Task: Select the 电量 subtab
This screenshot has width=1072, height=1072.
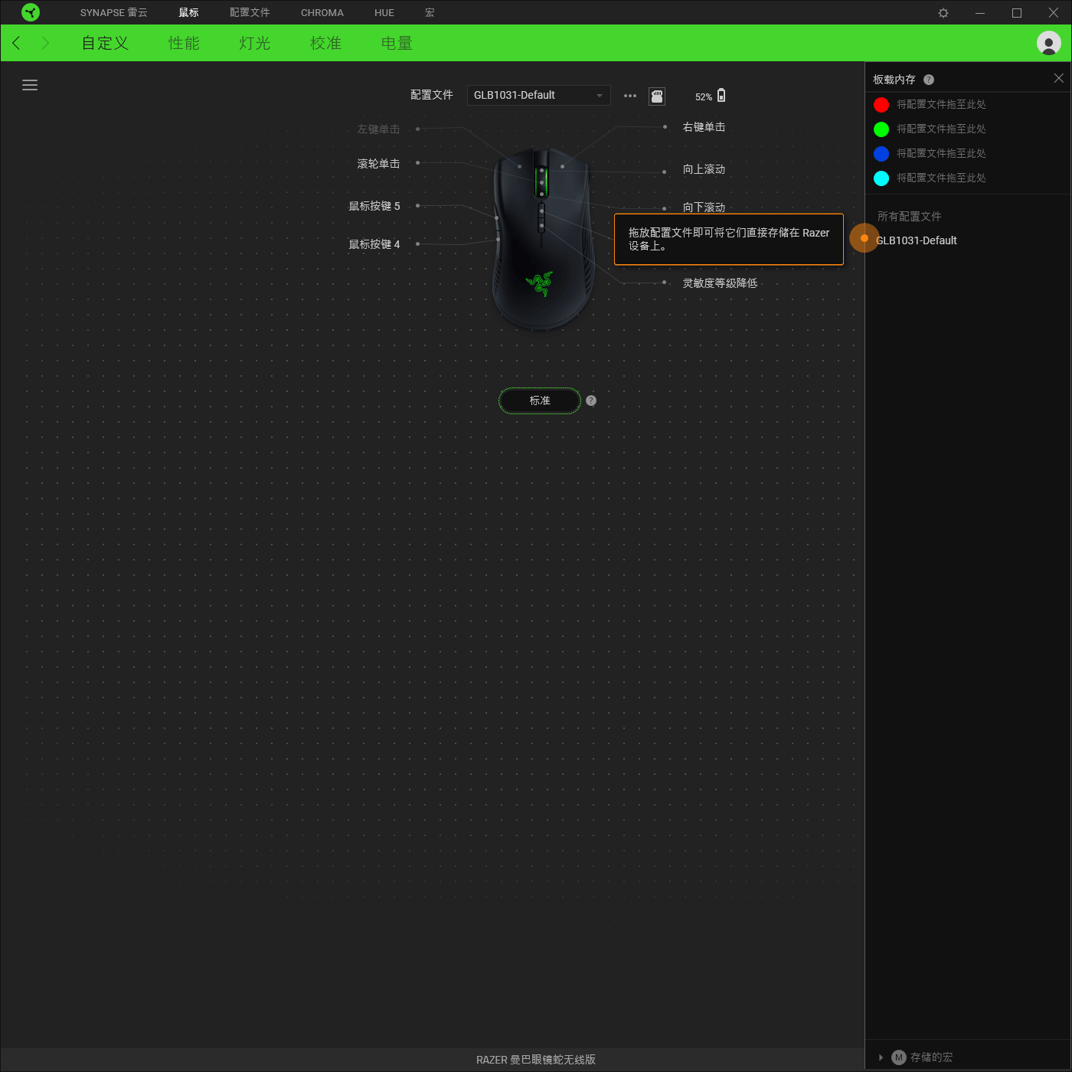Action: 397,43
